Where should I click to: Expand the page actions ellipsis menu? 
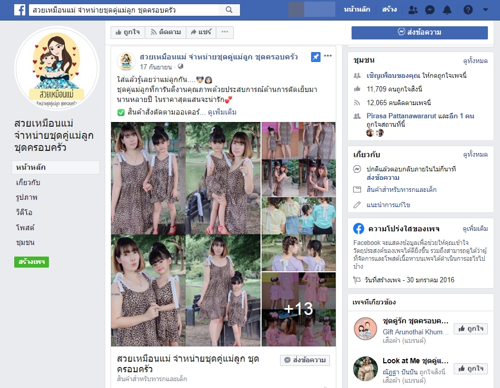tap(225, 32)
